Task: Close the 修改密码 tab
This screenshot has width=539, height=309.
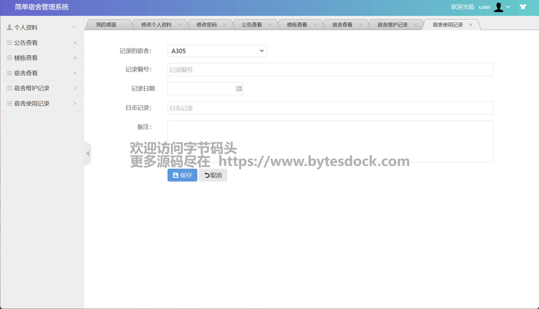Action: [x=224, y=25]
